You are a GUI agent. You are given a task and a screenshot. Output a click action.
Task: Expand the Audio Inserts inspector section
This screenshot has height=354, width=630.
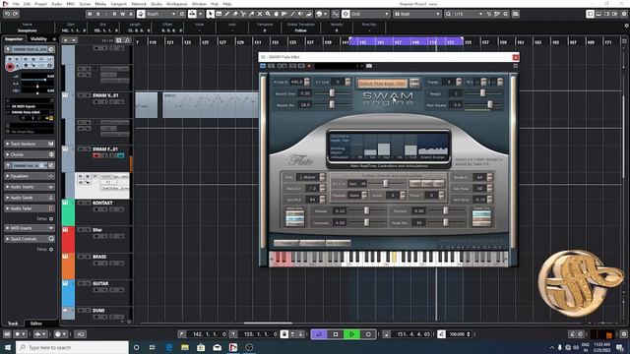click(30, 187)
